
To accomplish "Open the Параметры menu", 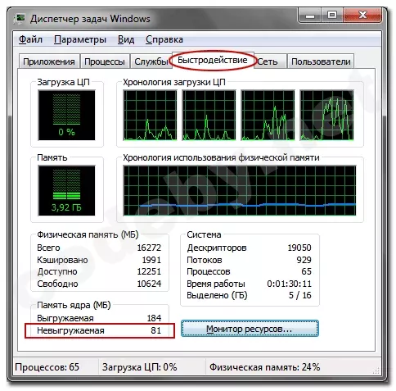I will tap(80, 39).
